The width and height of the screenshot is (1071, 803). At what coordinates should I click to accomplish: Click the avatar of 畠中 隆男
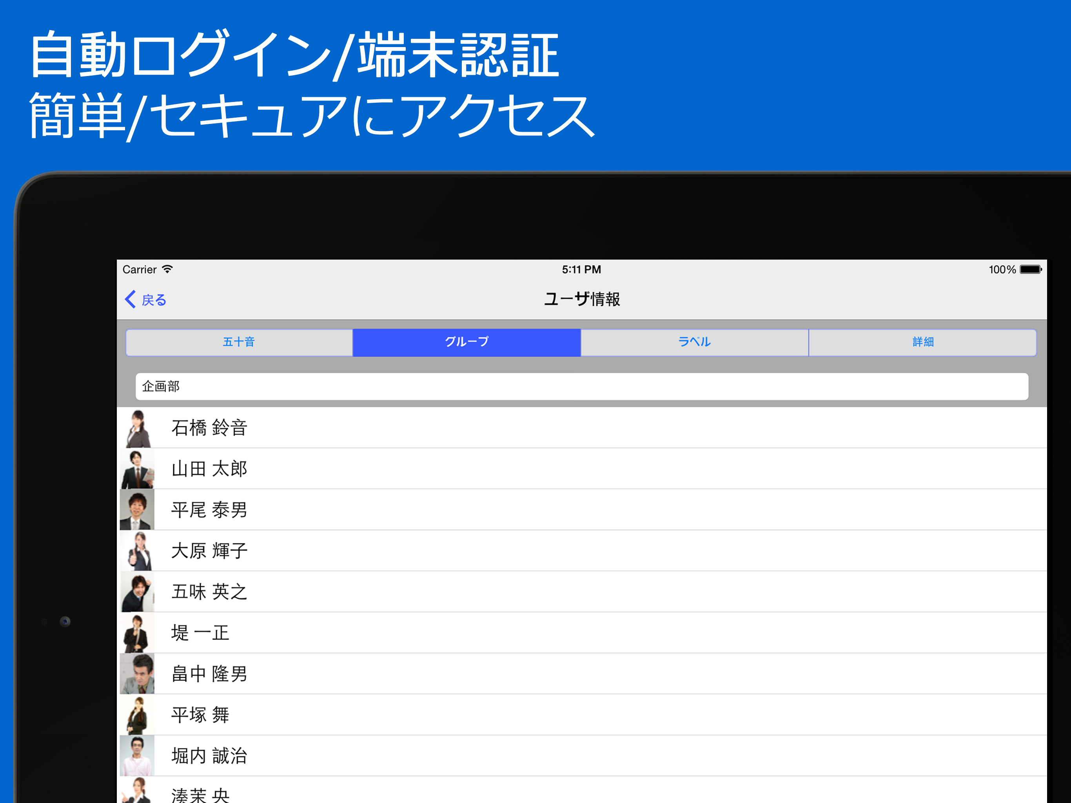coord(138,674)
